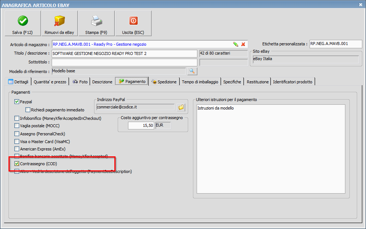The image size is (366, 229).
Task: Click the magnifier search icon next to Modello di riferimento
Action: click(x=192, y=71)
